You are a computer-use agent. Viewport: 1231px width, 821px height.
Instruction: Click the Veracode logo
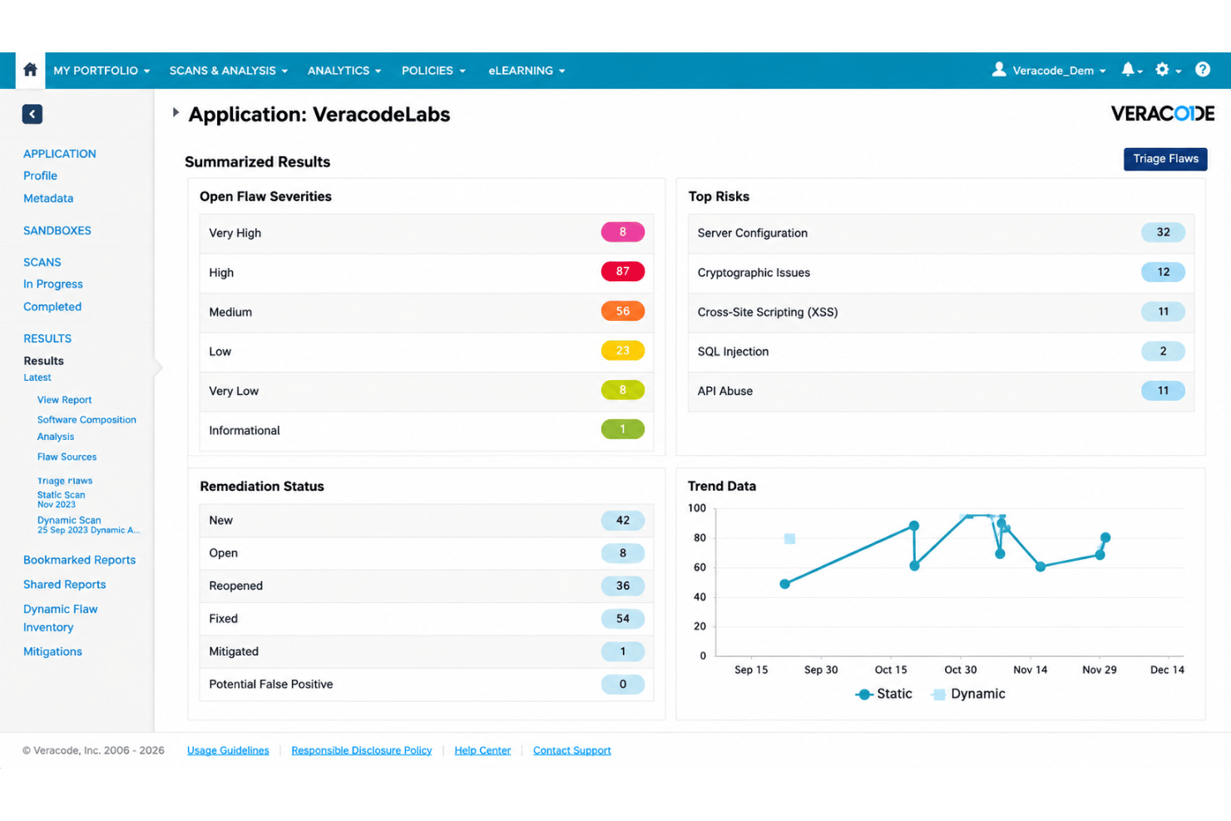click(x=1163, y=114)
